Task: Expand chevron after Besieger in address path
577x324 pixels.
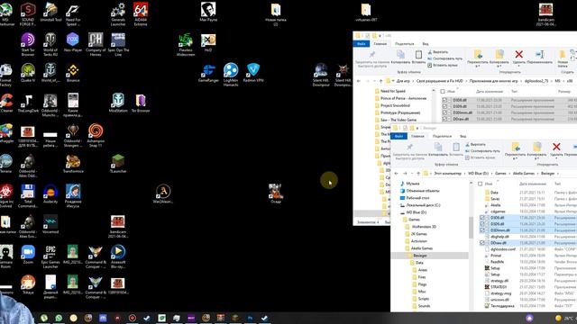Action: [558, 174]
